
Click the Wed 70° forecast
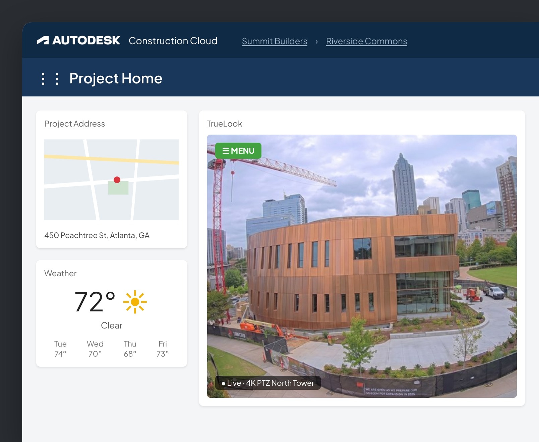point(95,349)
